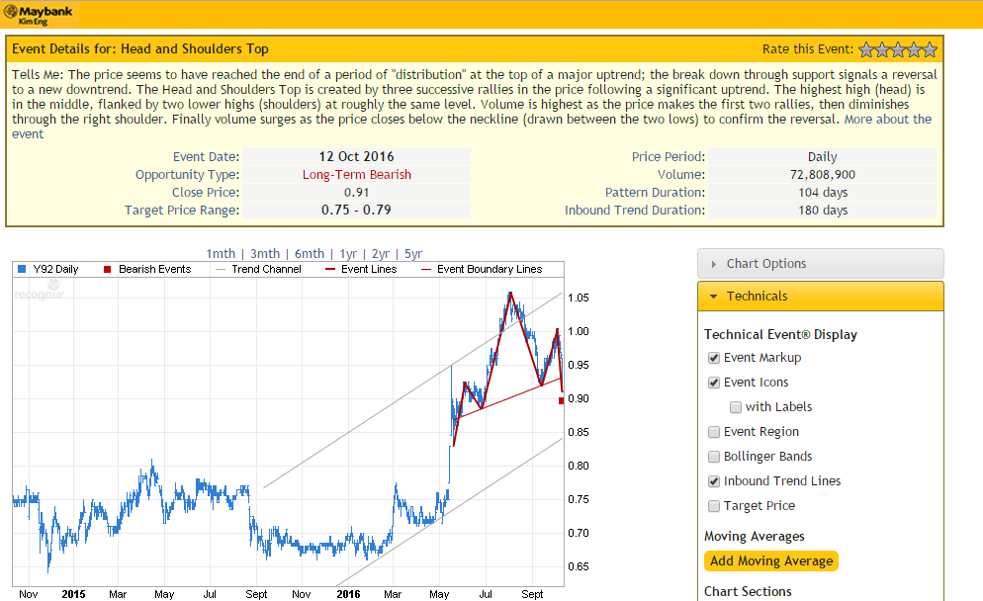Rate event with third star

pos(898,49)
